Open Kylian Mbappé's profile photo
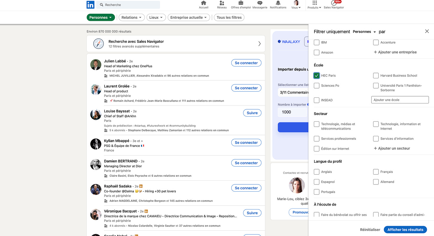The width and height of the screenshot is (434, 236). coord(96,144)
